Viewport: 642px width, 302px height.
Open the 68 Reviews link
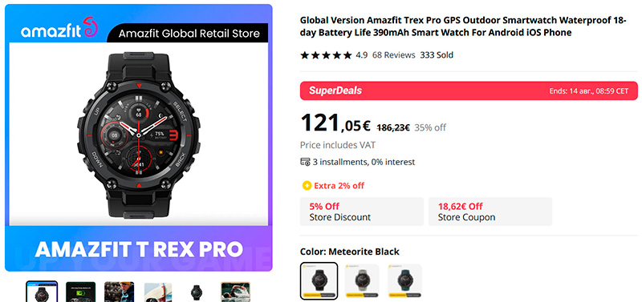click(393, 54)
